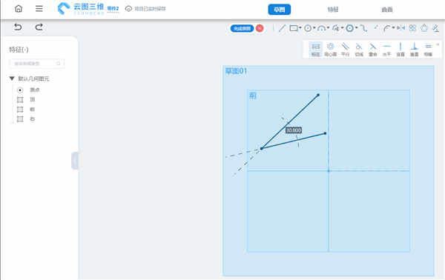The image size is (445, 280).
Task: Apply the vertical constraint icon
Action: [x=400, y=50]
